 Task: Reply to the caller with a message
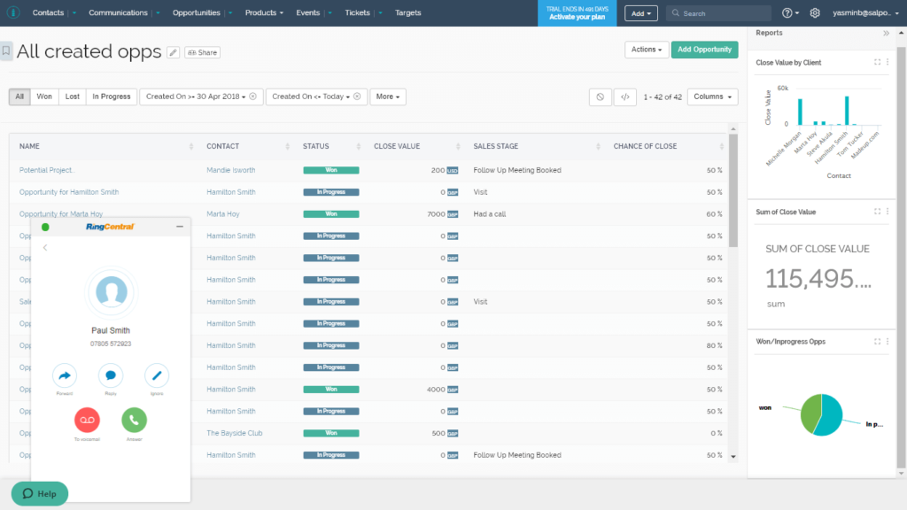(x=110, y=375)
